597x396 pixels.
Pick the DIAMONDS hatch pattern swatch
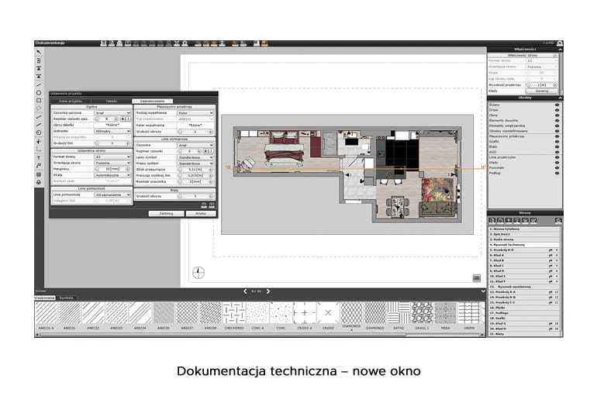tap(375, 312)
